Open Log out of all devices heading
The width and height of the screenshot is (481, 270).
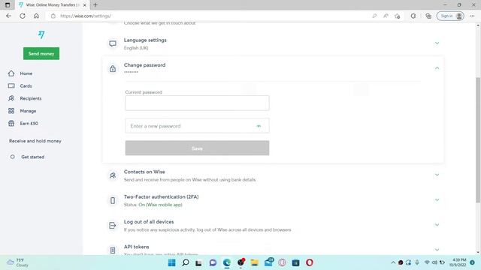pyautogui.click(x=149, y=222)
